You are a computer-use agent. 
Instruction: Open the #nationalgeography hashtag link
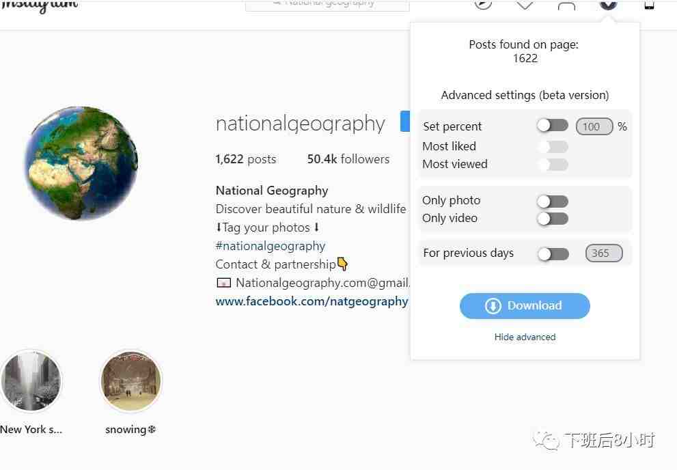pos(271,246)
